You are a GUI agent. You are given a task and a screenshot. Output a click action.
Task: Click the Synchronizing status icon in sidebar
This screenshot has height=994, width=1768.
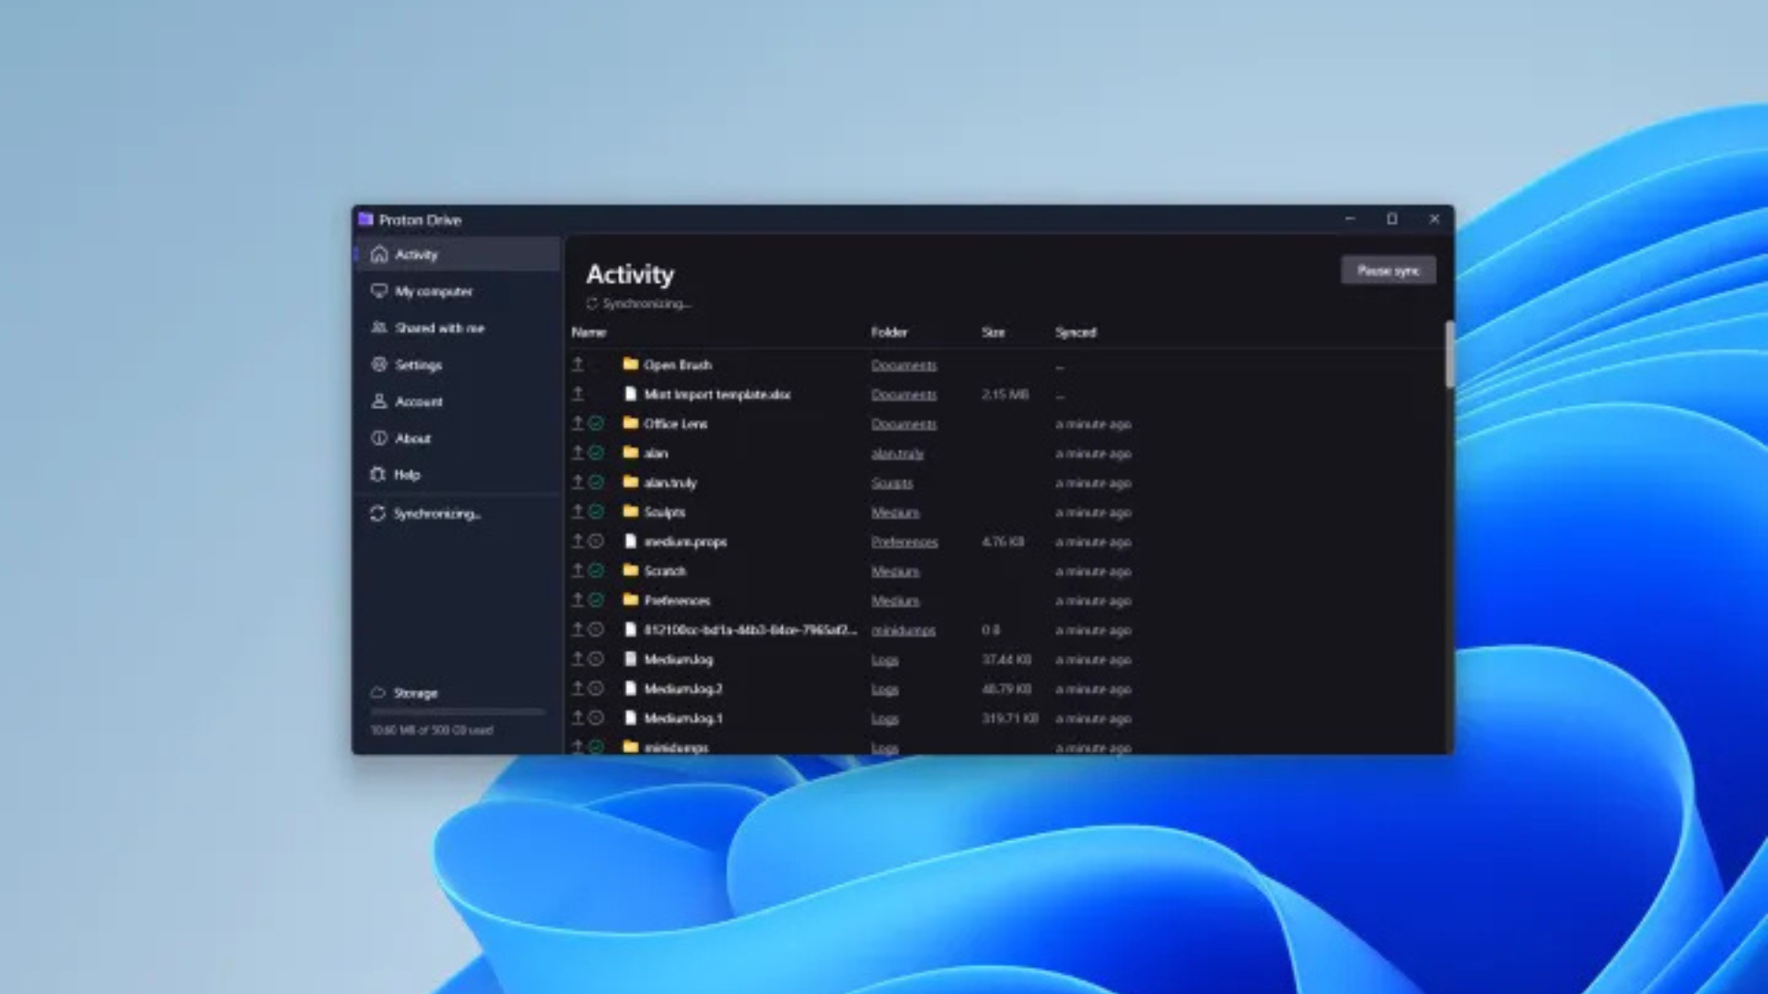[x=378, y=514]
